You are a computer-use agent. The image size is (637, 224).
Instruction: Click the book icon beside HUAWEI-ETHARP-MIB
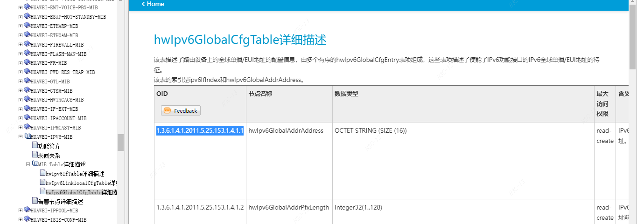(x=27, y=26)
